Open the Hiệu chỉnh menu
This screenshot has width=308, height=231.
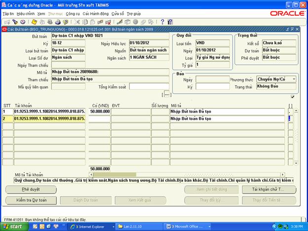[26, 14]
